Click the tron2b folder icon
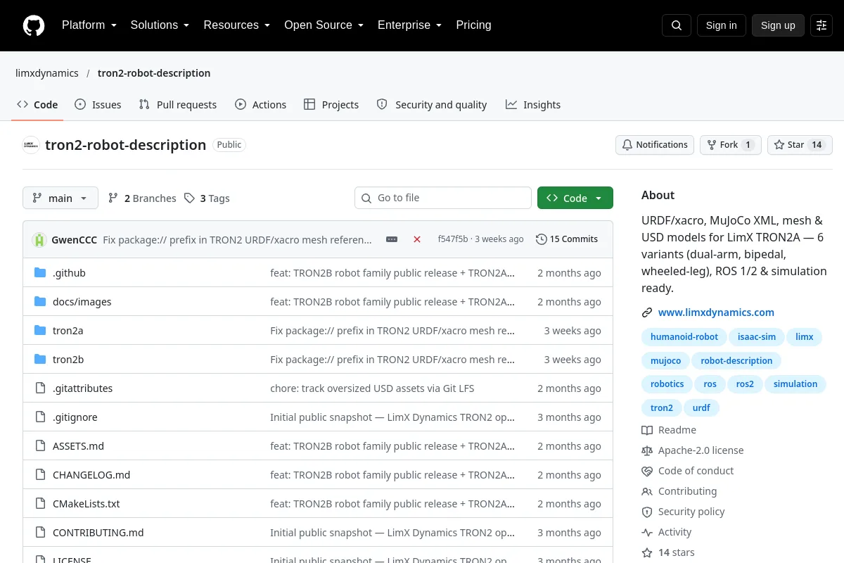 click(40, 360)
